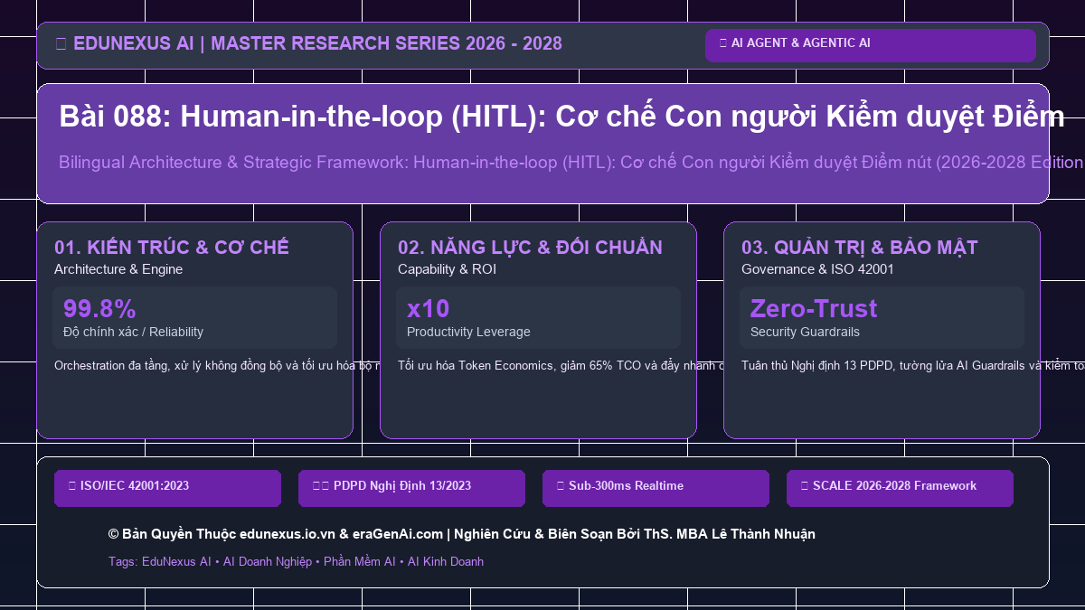
Task: Click the Architecture & Engine subtitle
Action: pos(118,269)
